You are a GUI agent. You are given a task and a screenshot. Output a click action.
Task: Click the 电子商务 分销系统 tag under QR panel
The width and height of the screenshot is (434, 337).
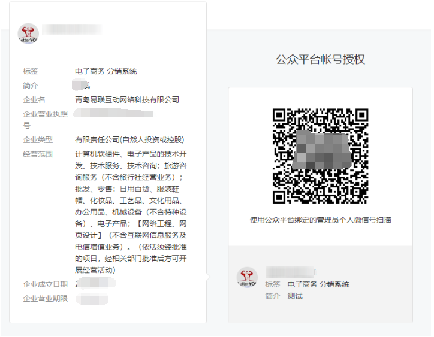[318, 284]
